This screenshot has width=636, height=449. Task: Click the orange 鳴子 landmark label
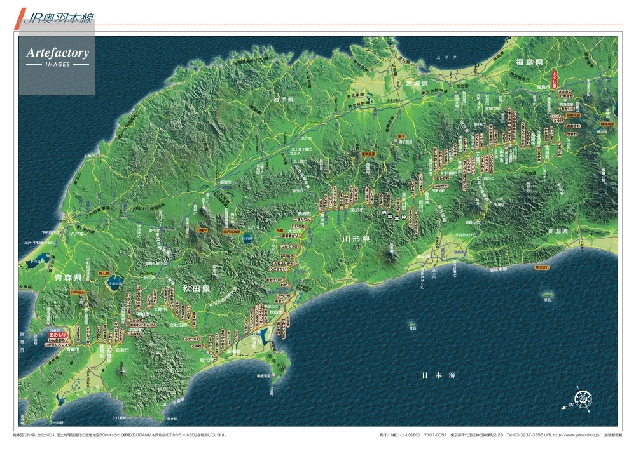401,136
